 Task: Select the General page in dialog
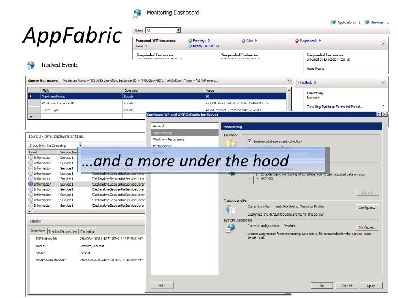click(x=159, y=126)
